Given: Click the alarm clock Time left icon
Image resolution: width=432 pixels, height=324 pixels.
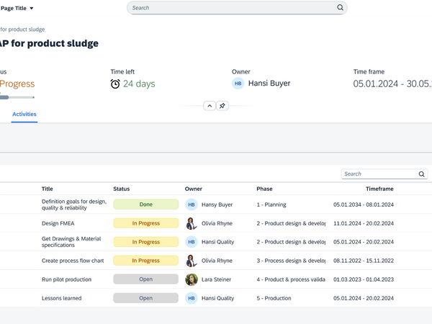Looking at the screenshot, I should coord(115,84).
